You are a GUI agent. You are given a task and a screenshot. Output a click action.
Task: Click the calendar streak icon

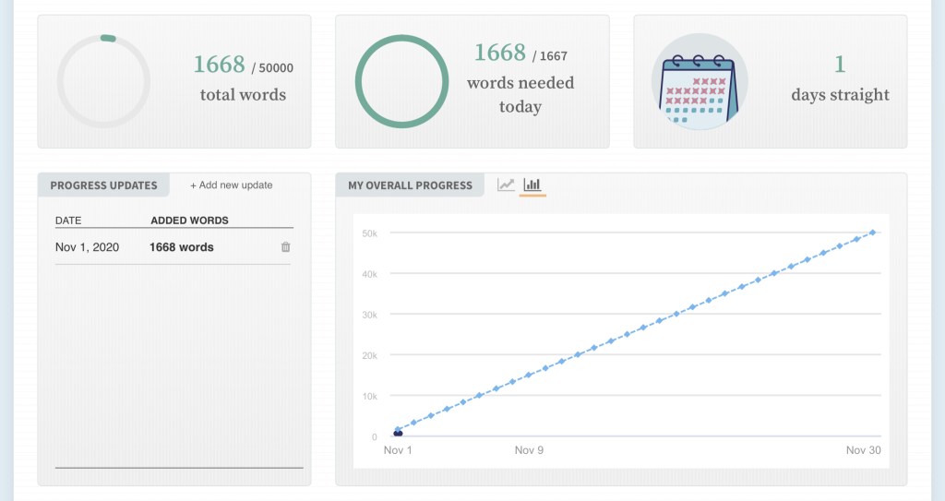pyautogui.click(x=700, y=83)
